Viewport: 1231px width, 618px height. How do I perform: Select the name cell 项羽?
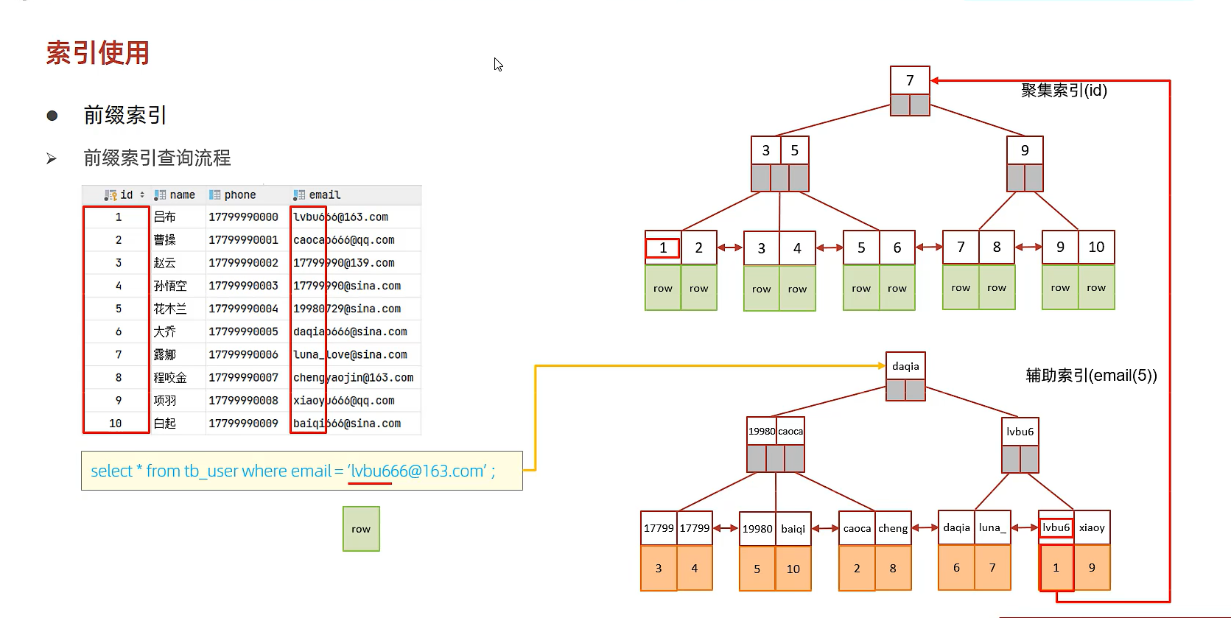point(164,401)
